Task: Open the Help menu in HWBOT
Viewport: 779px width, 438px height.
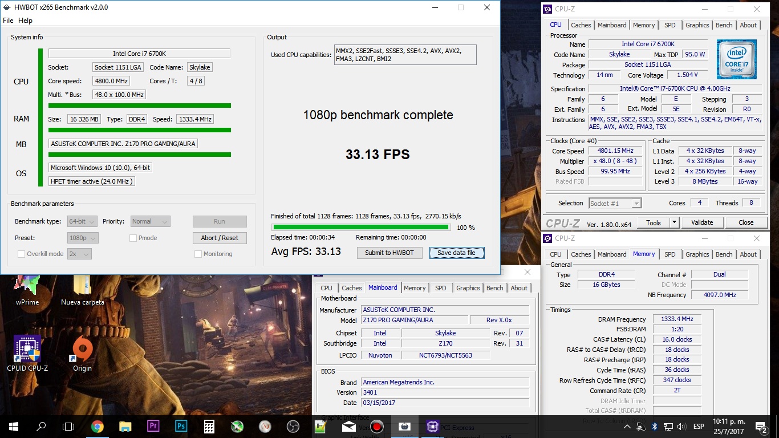Action: coord(25,21)
